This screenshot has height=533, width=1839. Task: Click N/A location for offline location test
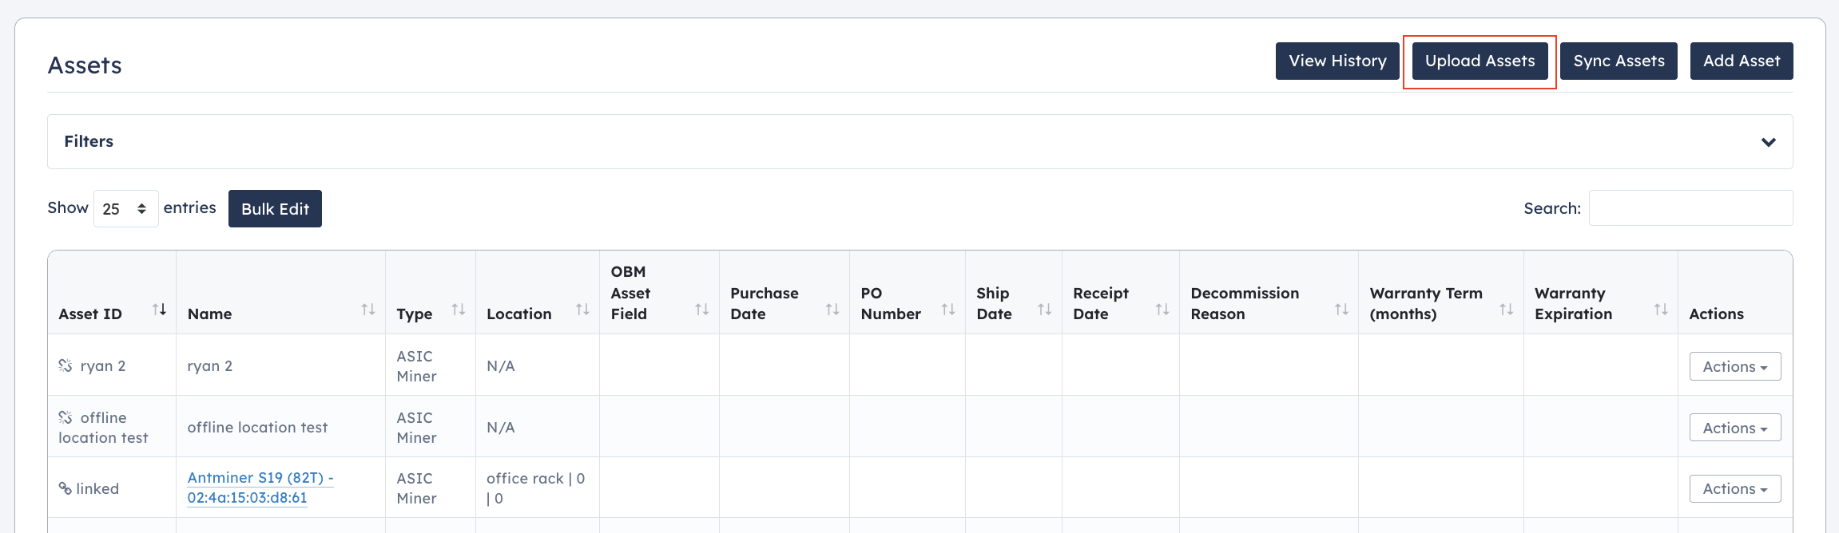pyautogui.click(x=501, y=428)
